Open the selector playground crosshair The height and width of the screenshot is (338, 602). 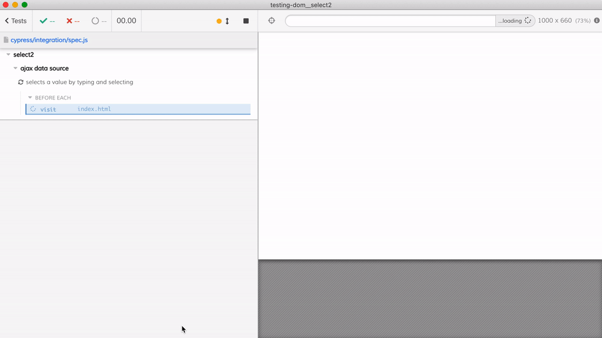point(272,20)
